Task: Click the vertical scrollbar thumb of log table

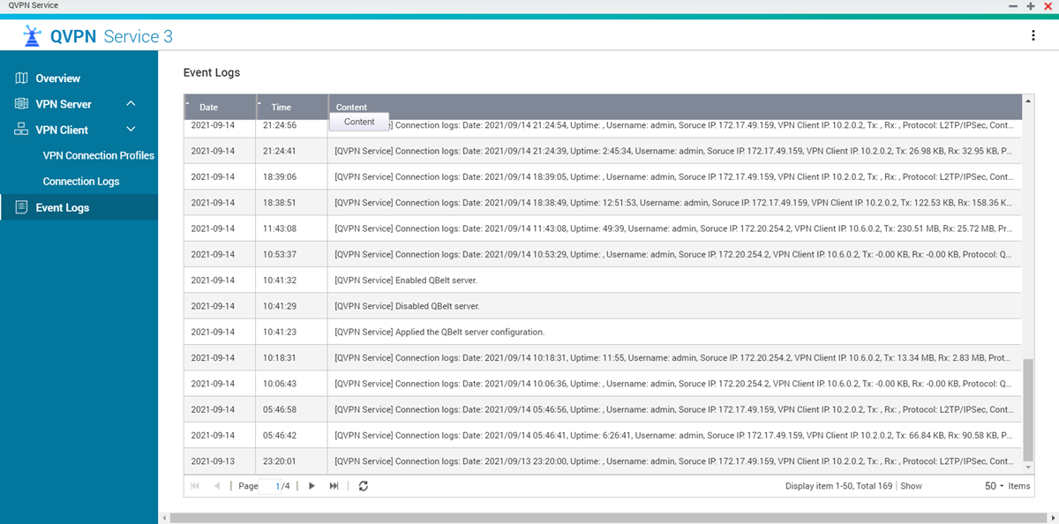Action: tap(1027, 409)
